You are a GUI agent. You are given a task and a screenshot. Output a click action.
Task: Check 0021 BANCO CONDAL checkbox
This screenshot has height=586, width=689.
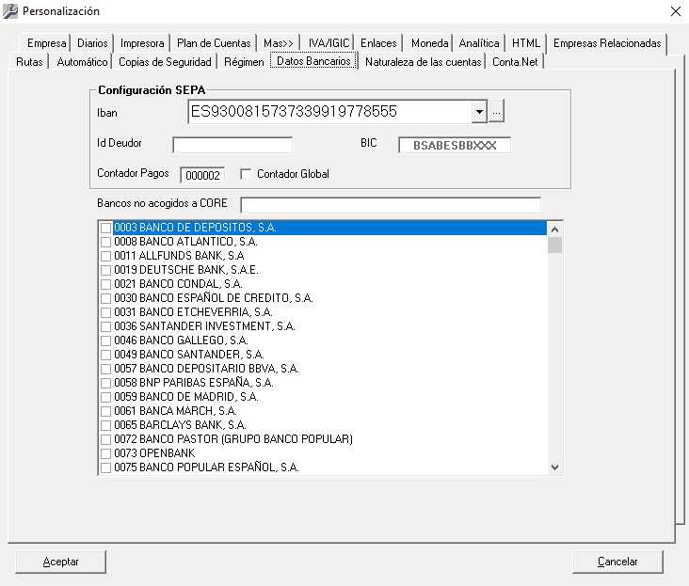point(105,284)
